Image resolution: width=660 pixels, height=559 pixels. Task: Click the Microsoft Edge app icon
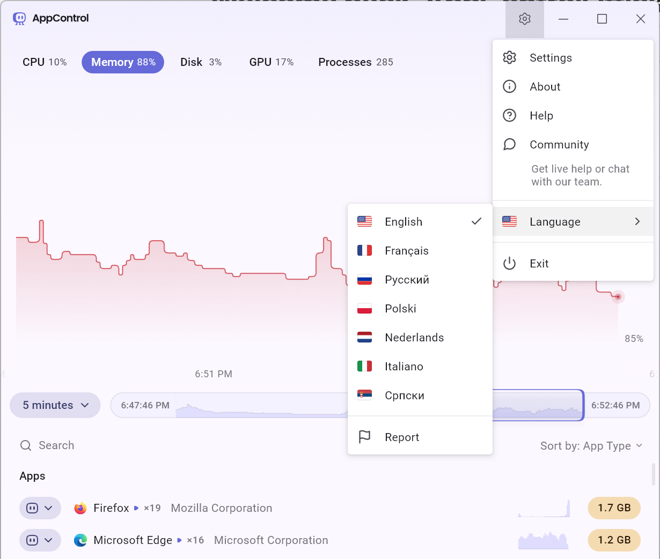click(x=80, y=540)
